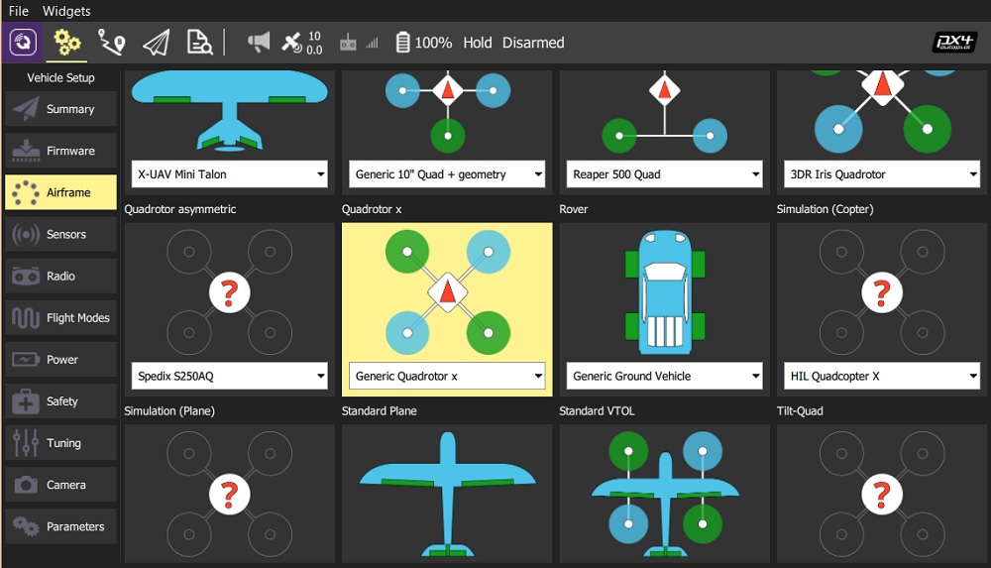The height and width of the screenshot is (568, 991).
Task: Open the Plan waypoint view icon
Action: click(111, 43)
